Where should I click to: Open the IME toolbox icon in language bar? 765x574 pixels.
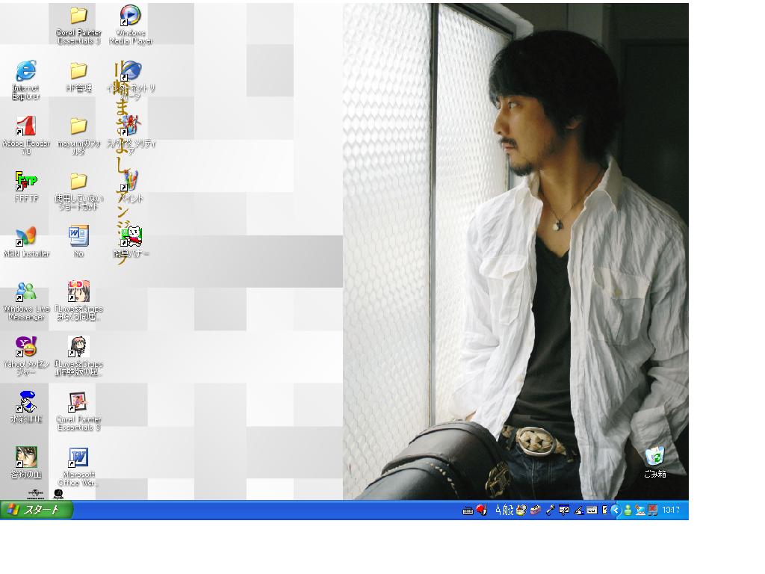[535, 510]
